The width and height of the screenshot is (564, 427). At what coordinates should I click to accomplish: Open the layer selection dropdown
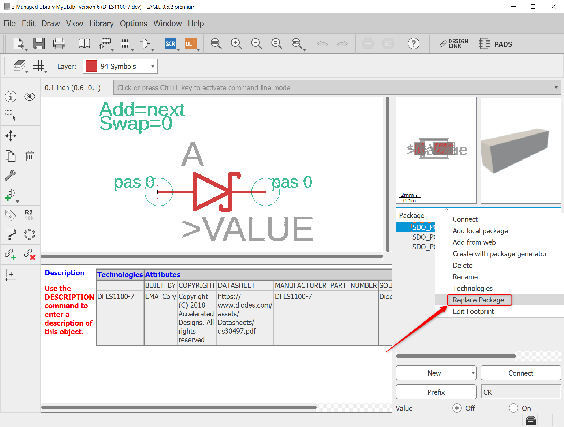[152, 66]
